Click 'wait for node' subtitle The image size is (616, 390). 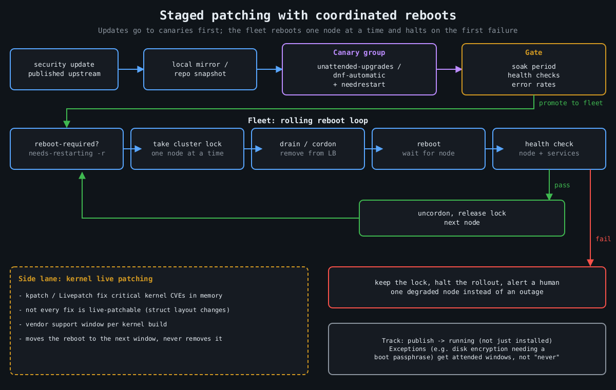tap(429, 153)
